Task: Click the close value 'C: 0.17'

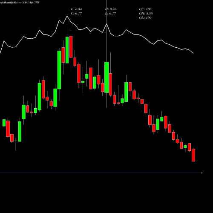Action: pos(76,14)
